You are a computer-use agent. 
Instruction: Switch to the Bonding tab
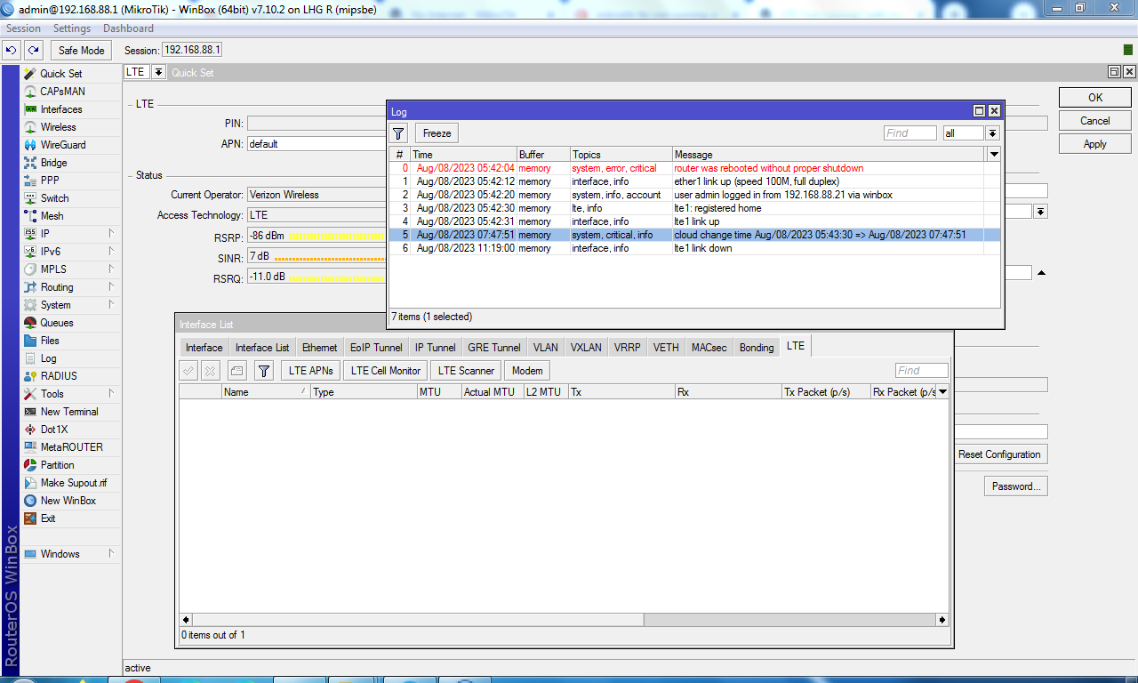(757, 348)
